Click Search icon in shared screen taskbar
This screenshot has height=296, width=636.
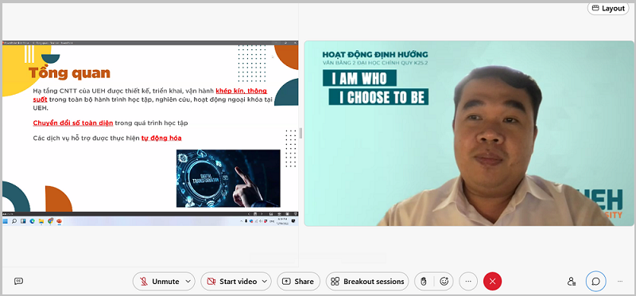click(14, 221)
